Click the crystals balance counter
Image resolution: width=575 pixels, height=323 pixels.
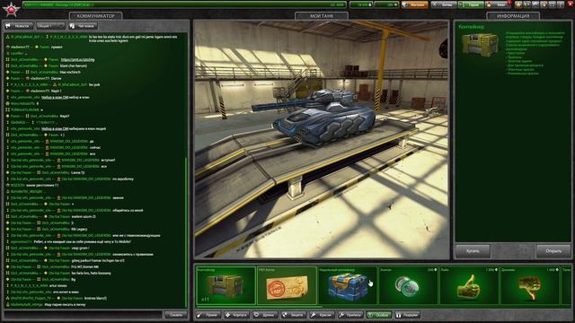pyautogui.click(x=361, y=4)
